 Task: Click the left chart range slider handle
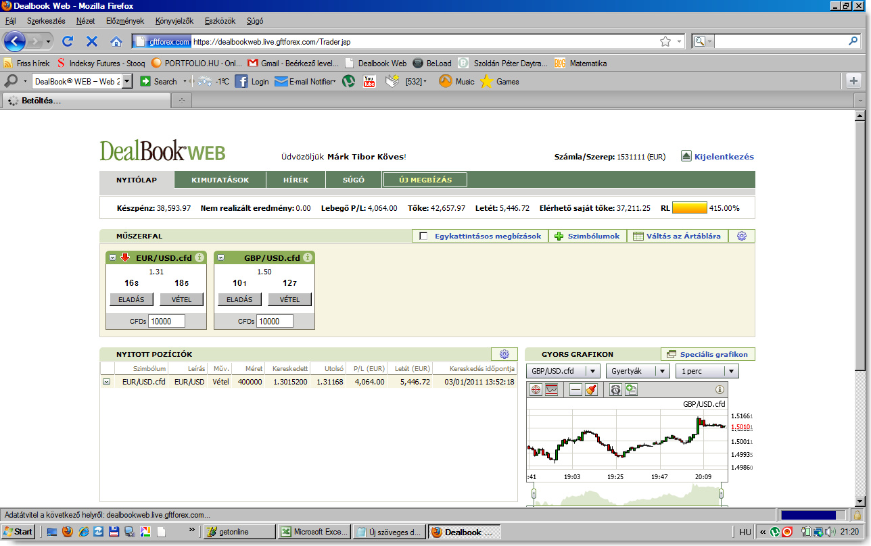tap(534, 493)
